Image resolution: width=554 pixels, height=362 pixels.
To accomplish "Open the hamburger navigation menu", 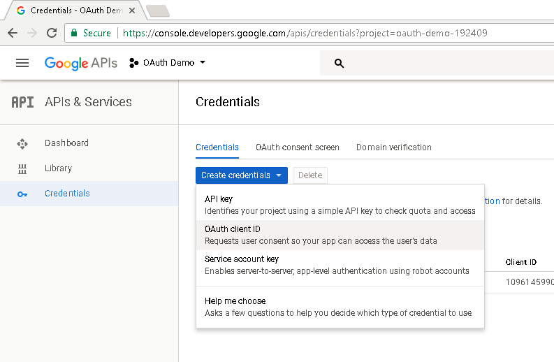I will click(22, 63).
